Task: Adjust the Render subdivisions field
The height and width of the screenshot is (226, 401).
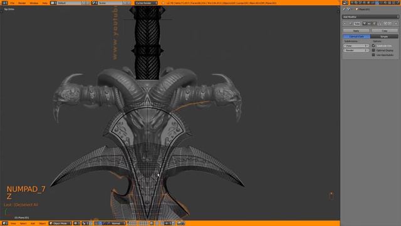Action: tap(356, 50)
